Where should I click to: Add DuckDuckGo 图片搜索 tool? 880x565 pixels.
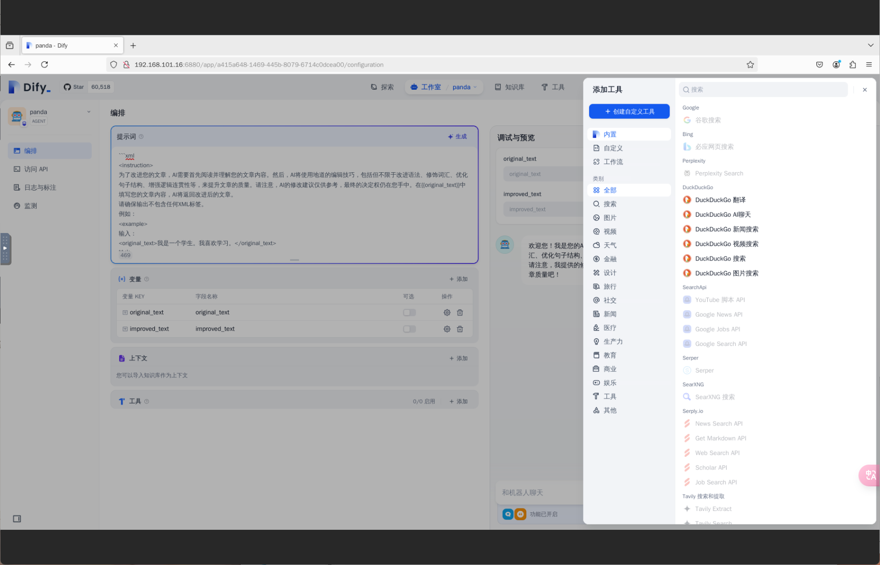point(721,274)
